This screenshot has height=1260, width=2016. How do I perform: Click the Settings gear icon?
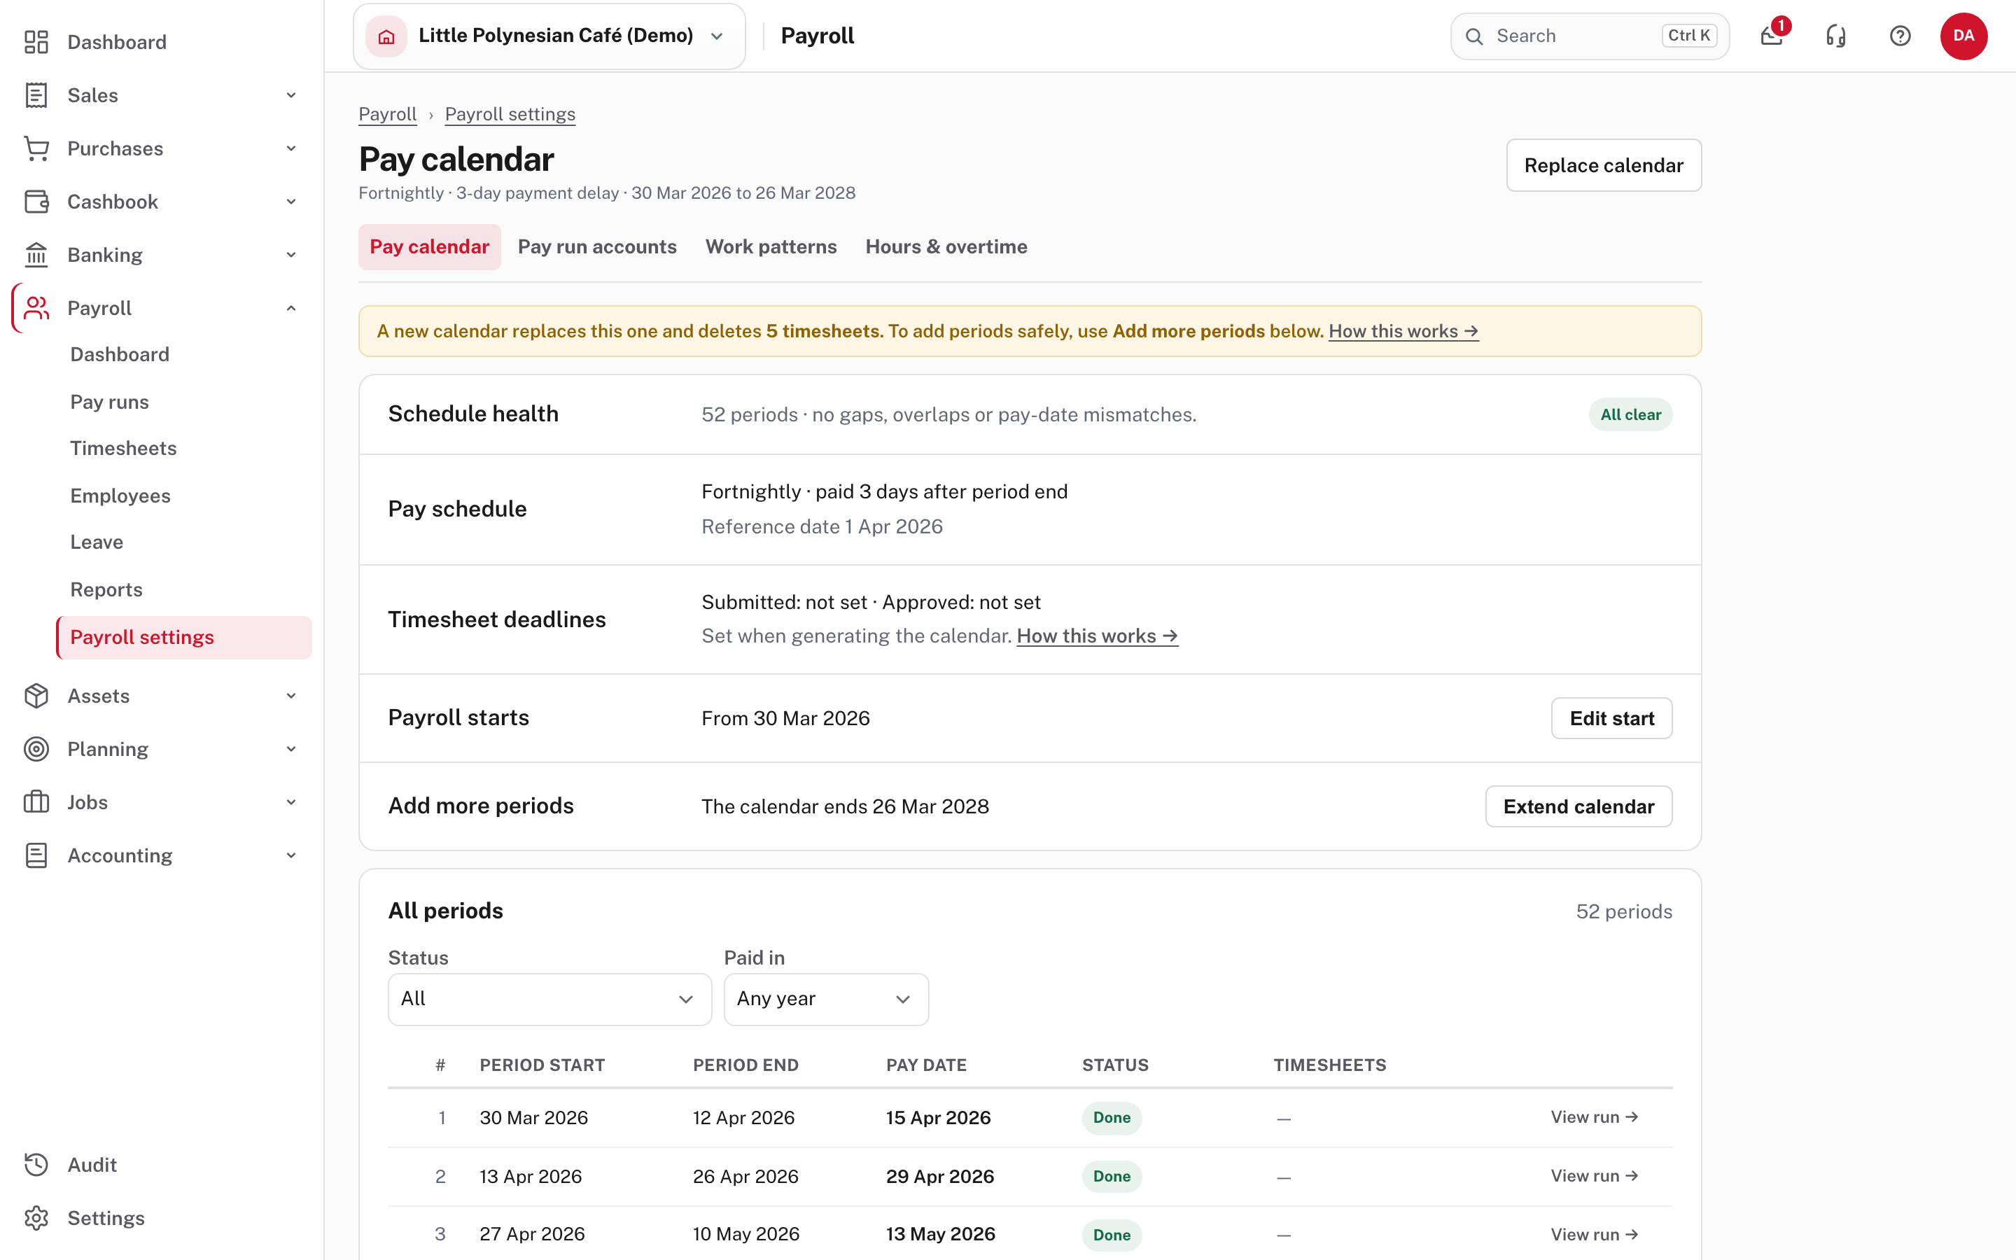point(36,1218)
